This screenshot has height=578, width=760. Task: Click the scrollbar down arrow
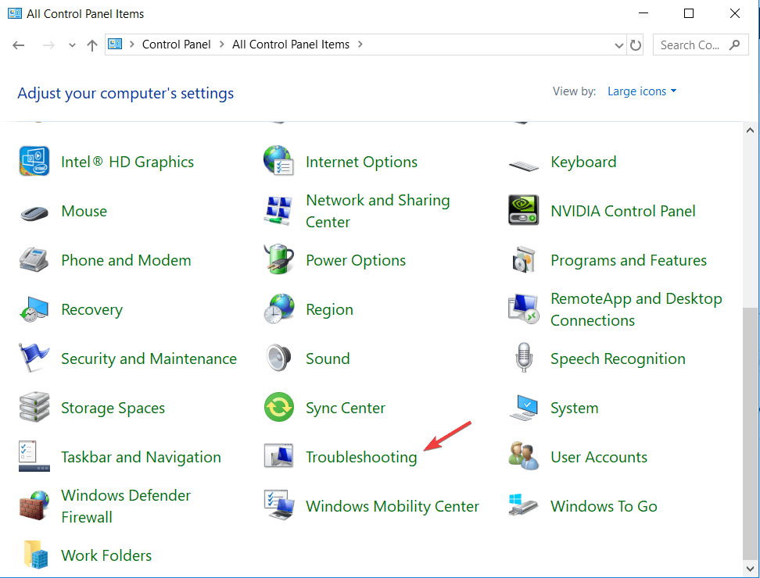pyautogui.click(x=751, y=569)
